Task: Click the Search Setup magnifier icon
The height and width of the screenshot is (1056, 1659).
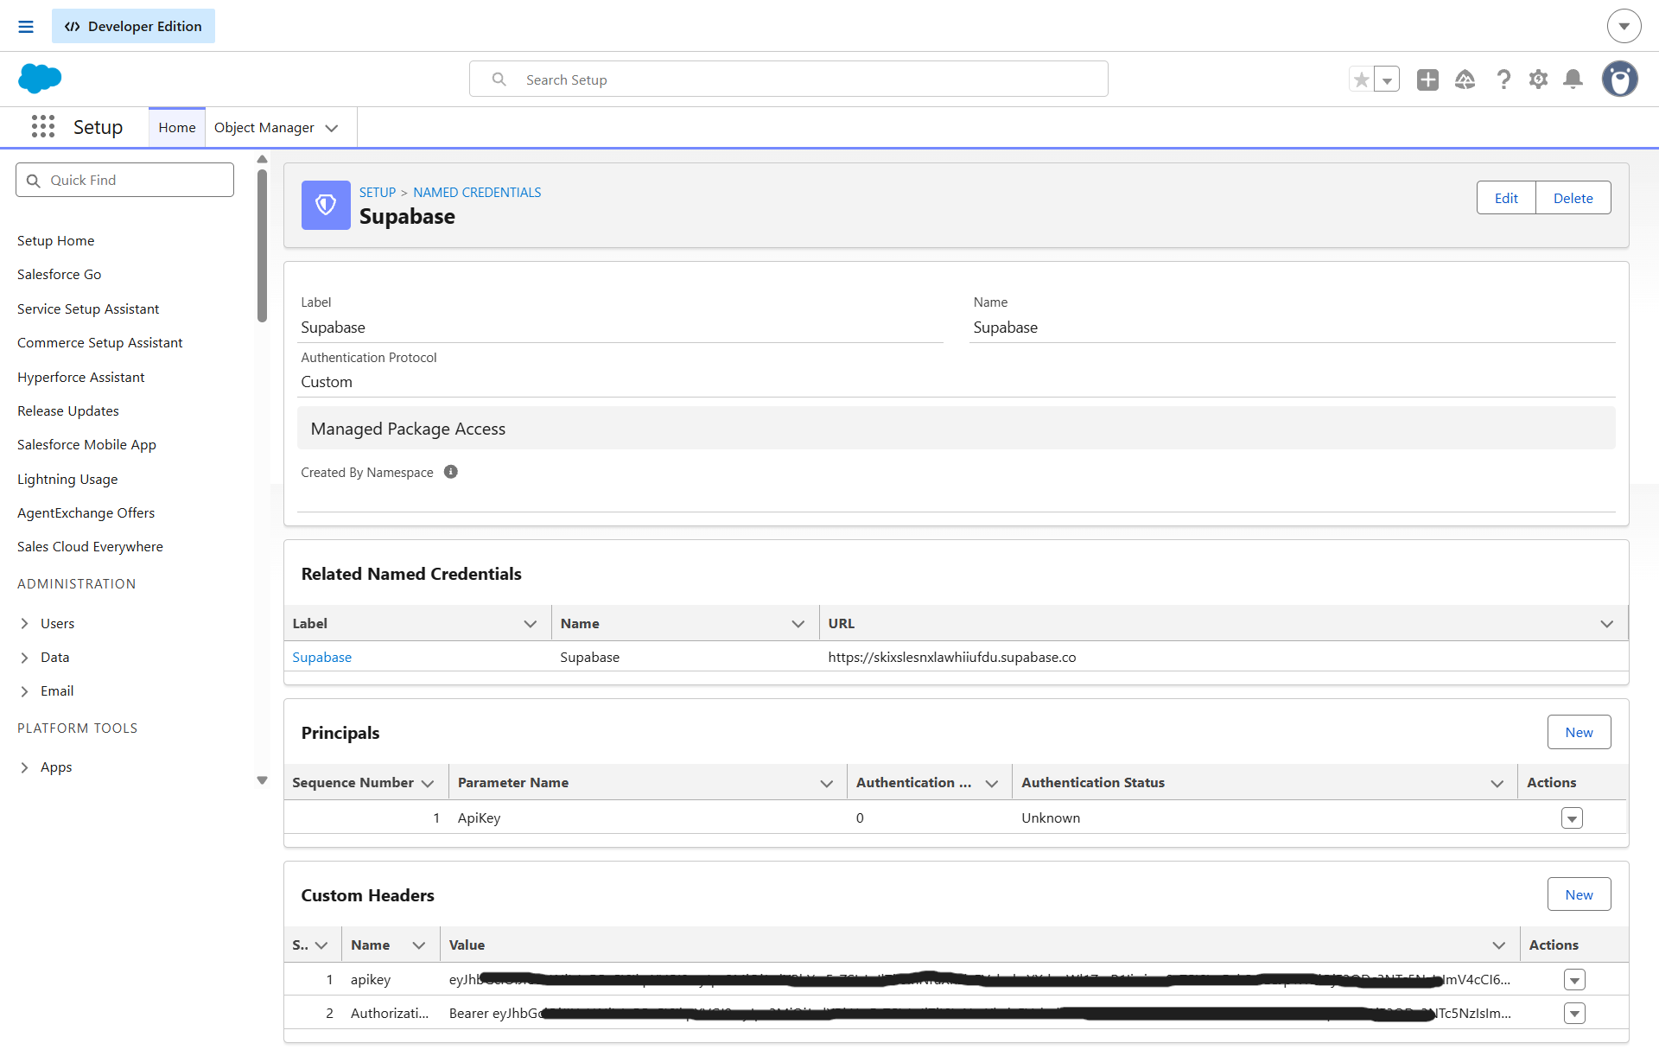Action: [499, 80]
